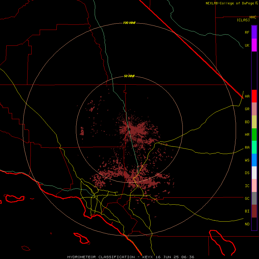Click the BD legend label
This screenshot has width=259, height=259.
(x=247, y=122)
